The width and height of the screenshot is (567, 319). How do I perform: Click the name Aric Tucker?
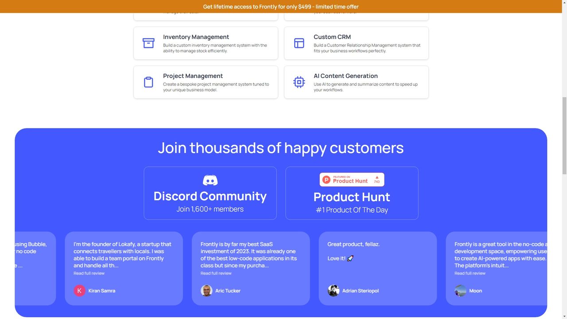(228, 291)
